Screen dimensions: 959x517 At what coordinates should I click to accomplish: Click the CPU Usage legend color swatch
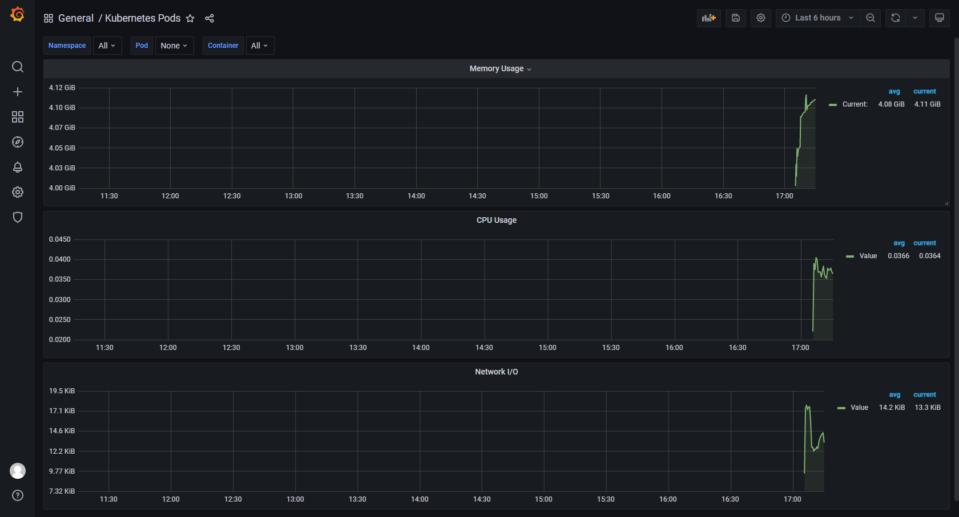(x=850, y=257)
